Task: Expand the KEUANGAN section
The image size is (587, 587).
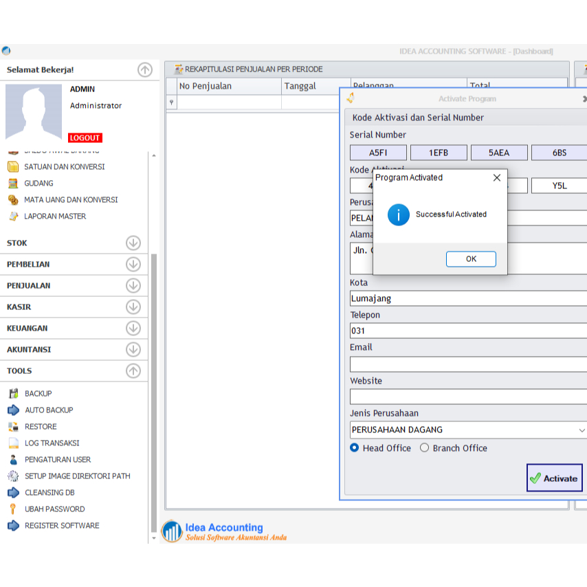Action: pos(133,329)
